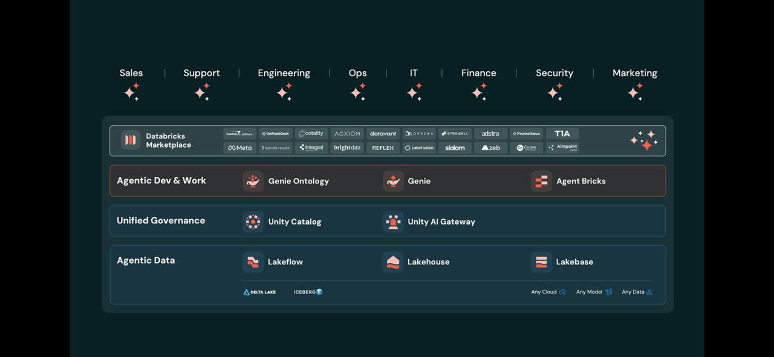Click the Any Data text
774x357 pixels.
pyautogui.click(x=633, y=292)
